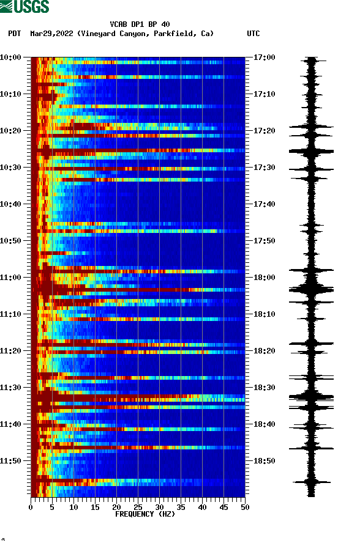The width and height of the screenshot is (338, 546).
Task: Click the '11:30' PDT time label
Action: point(10,388)
